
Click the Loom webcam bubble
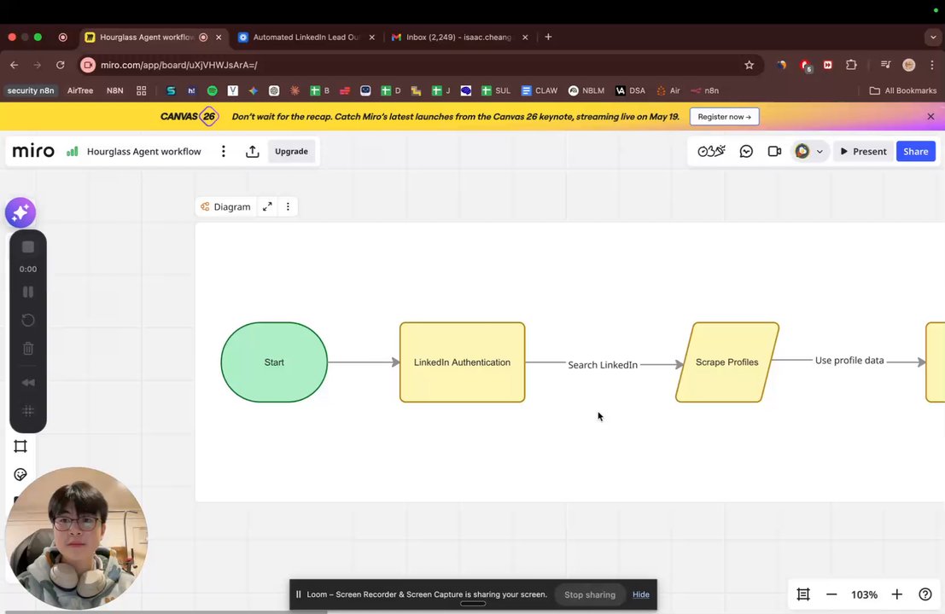click(77, 539)
